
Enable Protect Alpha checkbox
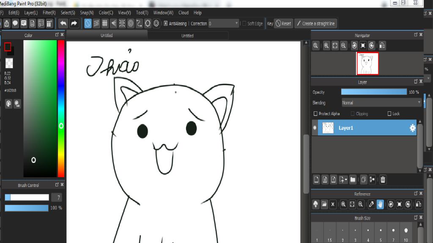click(x=315, y=113)
